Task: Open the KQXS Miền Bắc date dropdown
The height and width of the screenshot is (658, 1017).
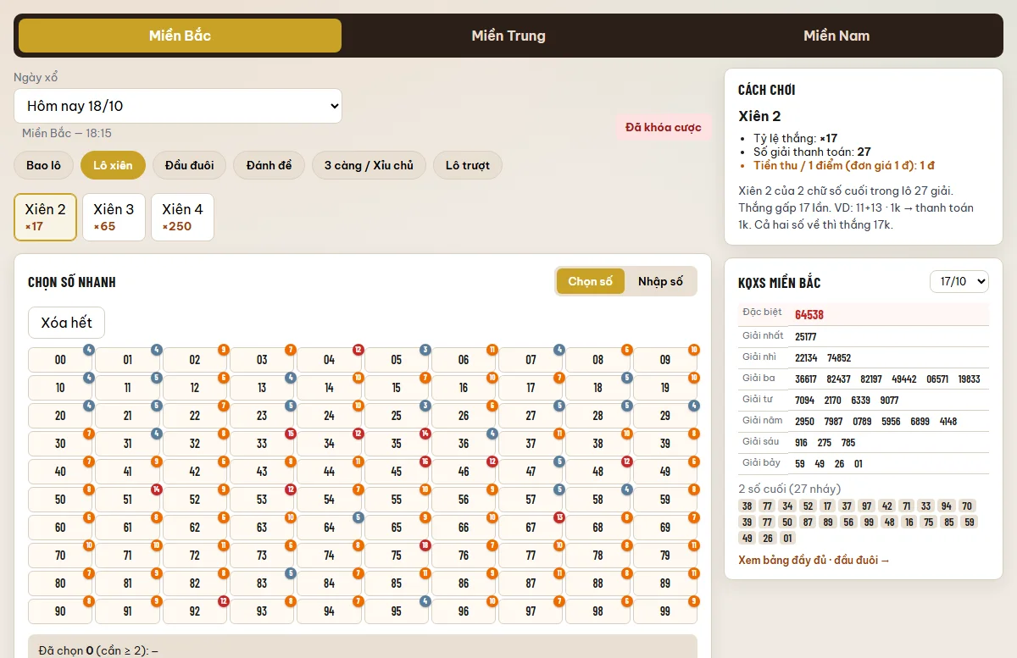Action: 959,281
